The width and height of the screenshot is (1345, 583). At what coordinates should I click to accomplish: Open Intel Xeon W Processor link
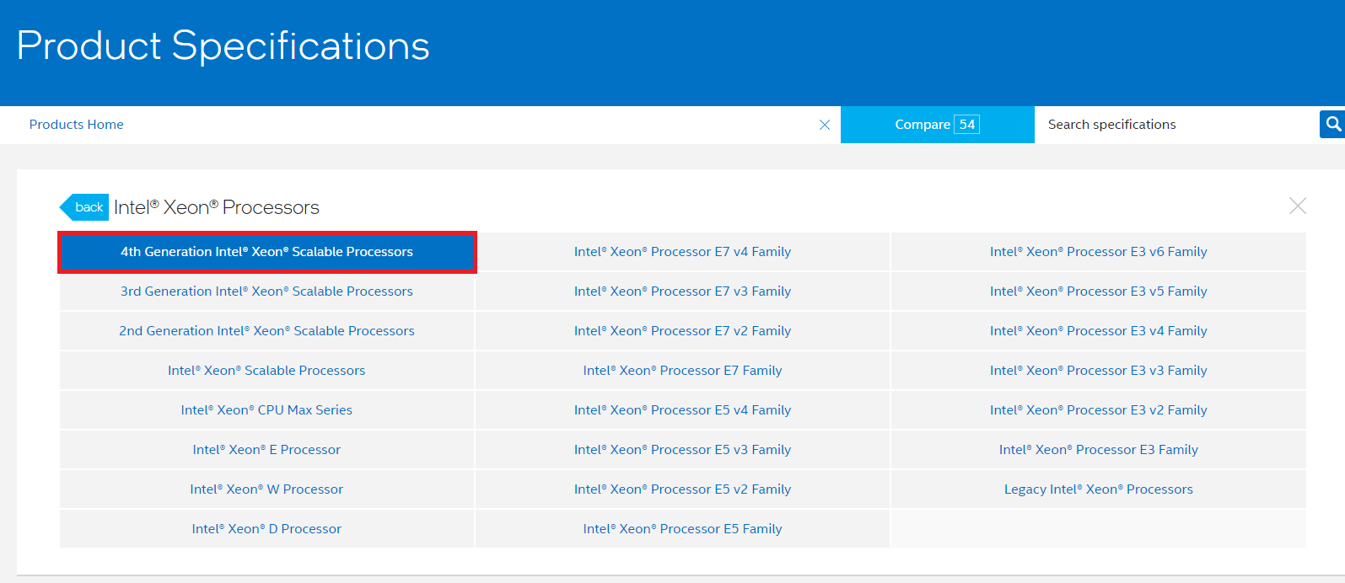(266, 489)
